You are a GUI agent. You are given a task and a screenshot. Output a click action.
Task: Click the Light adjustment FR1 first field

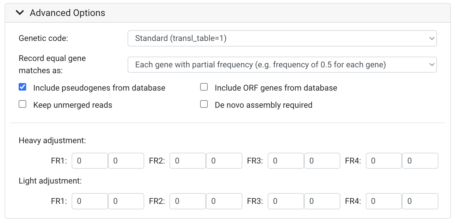[90, 201]
